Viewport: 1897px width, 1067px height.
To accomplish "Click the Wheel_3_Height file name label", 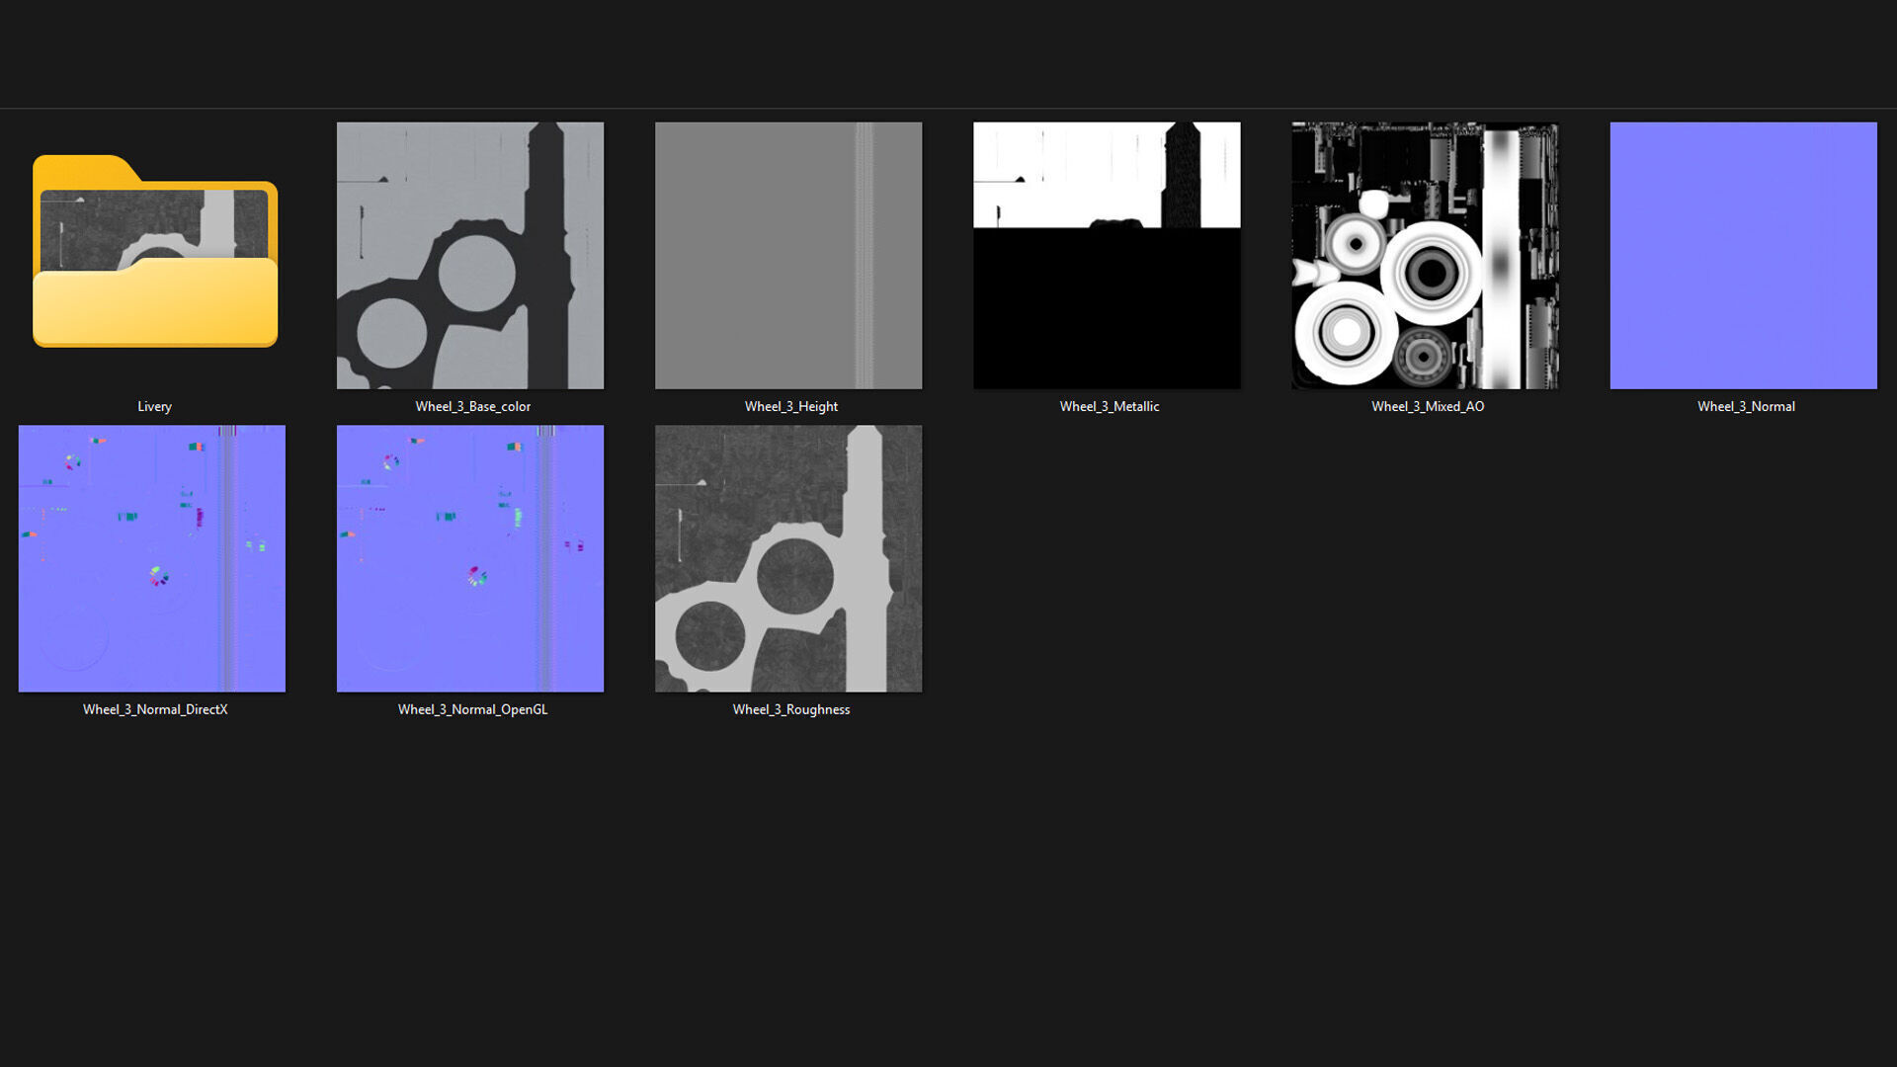I will [790, 406].
